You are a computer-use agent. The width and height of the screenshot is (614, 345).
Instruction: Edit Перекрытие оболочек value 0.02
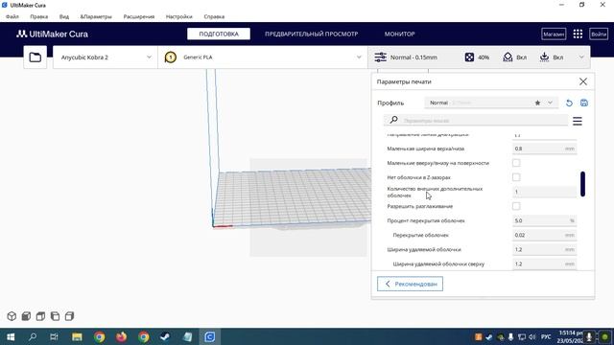(x=544, y=235)
